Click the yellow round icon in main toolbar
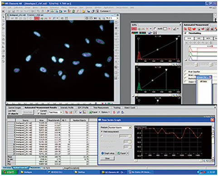 point(83,11)
